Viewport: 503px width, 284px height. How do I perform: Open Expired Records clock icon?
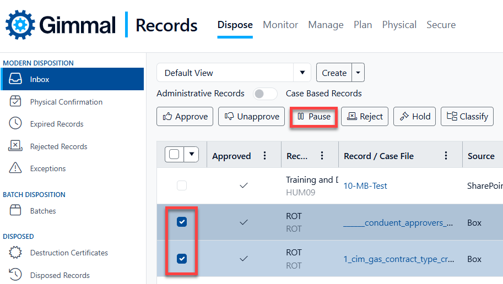click(x=15, y=124)
